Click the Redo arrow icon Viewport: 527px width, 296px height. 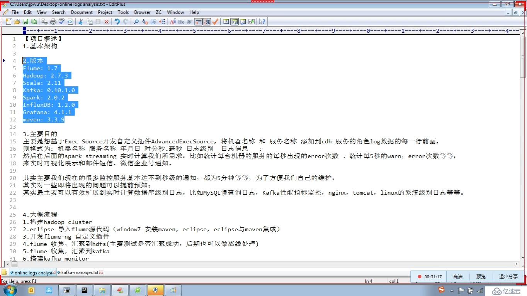pos(126,22)
